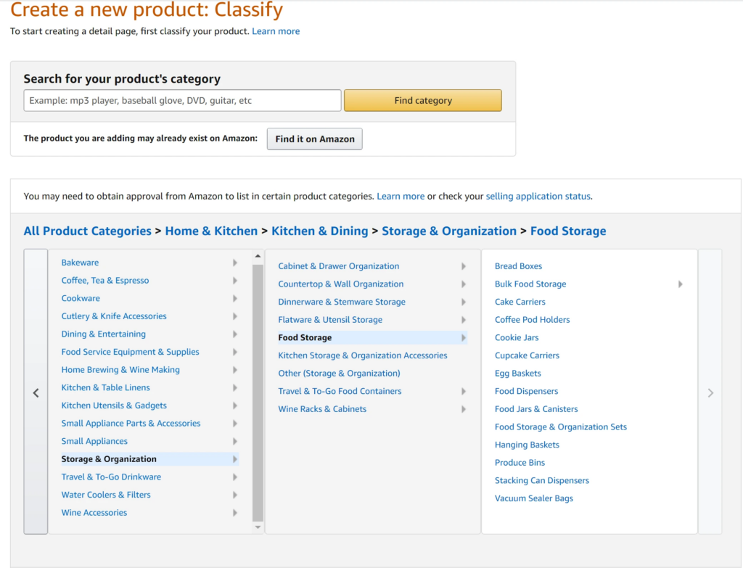The height and width of the screenshot is (568, 743).
Task: Collapse the panel using the left arrow control
Action: coord(36,392)
